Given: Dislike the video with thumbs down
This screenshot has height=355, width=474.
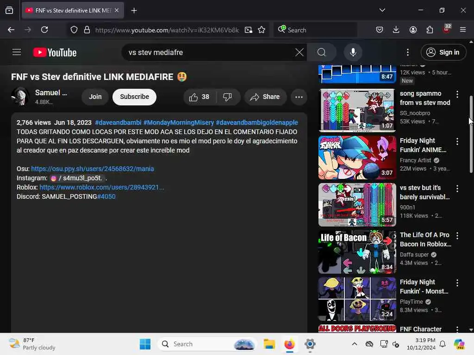Looking at the screenshot, I should 227,97.
